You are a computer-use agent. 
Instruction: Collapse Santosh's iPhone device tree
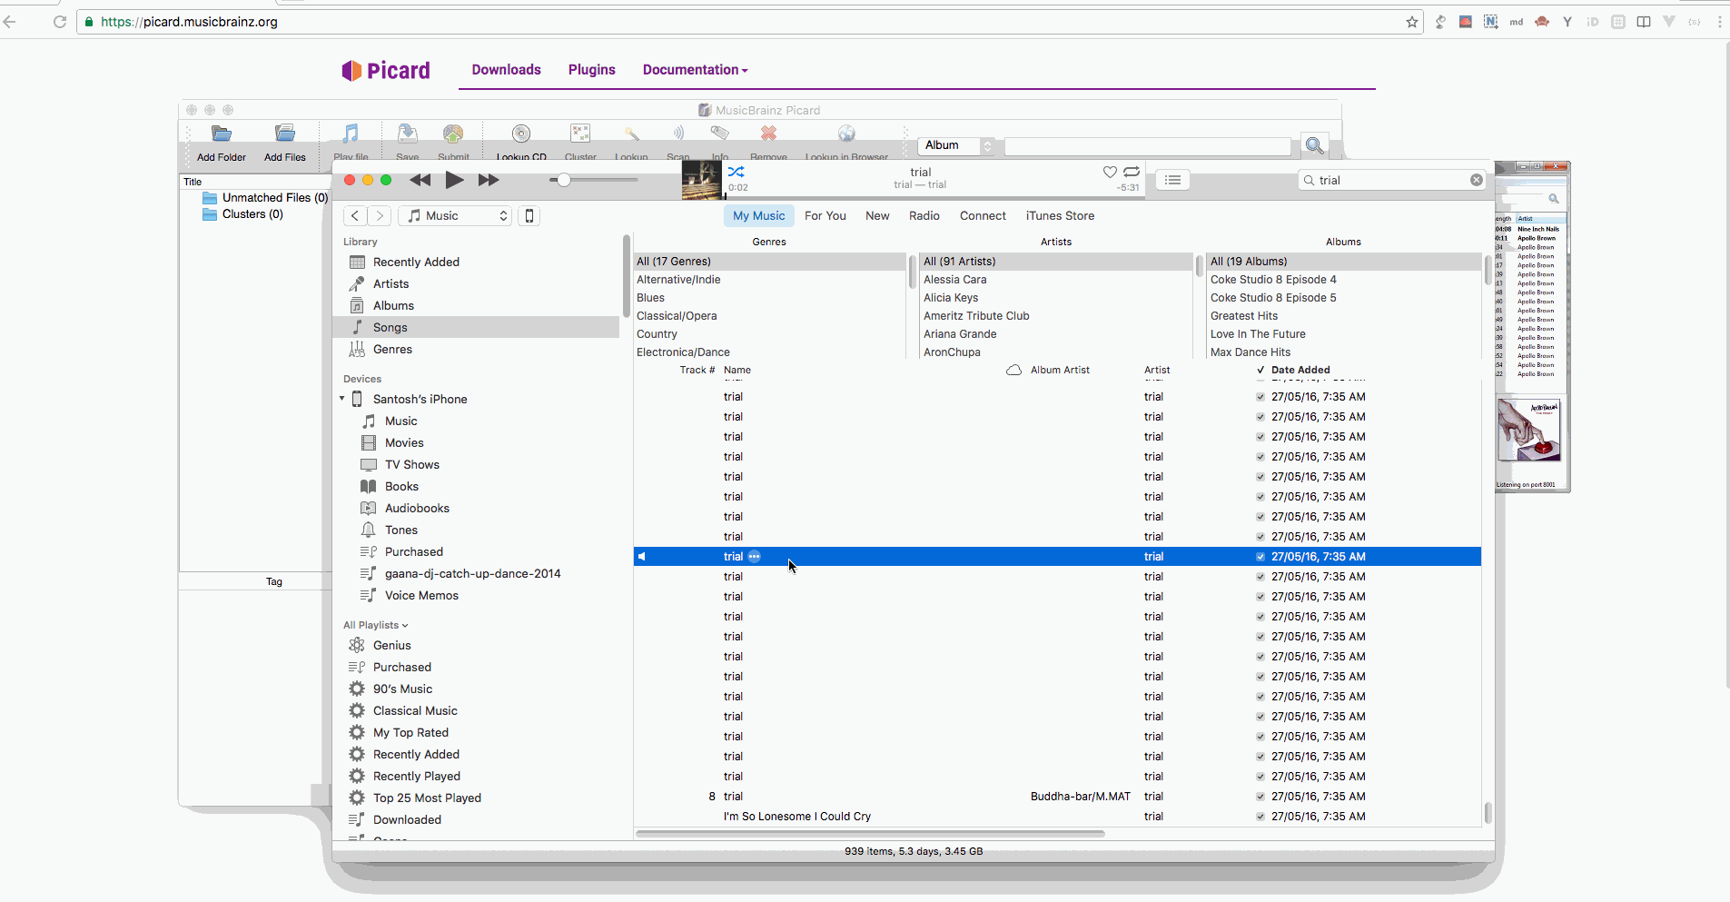(x=342, y=399)
